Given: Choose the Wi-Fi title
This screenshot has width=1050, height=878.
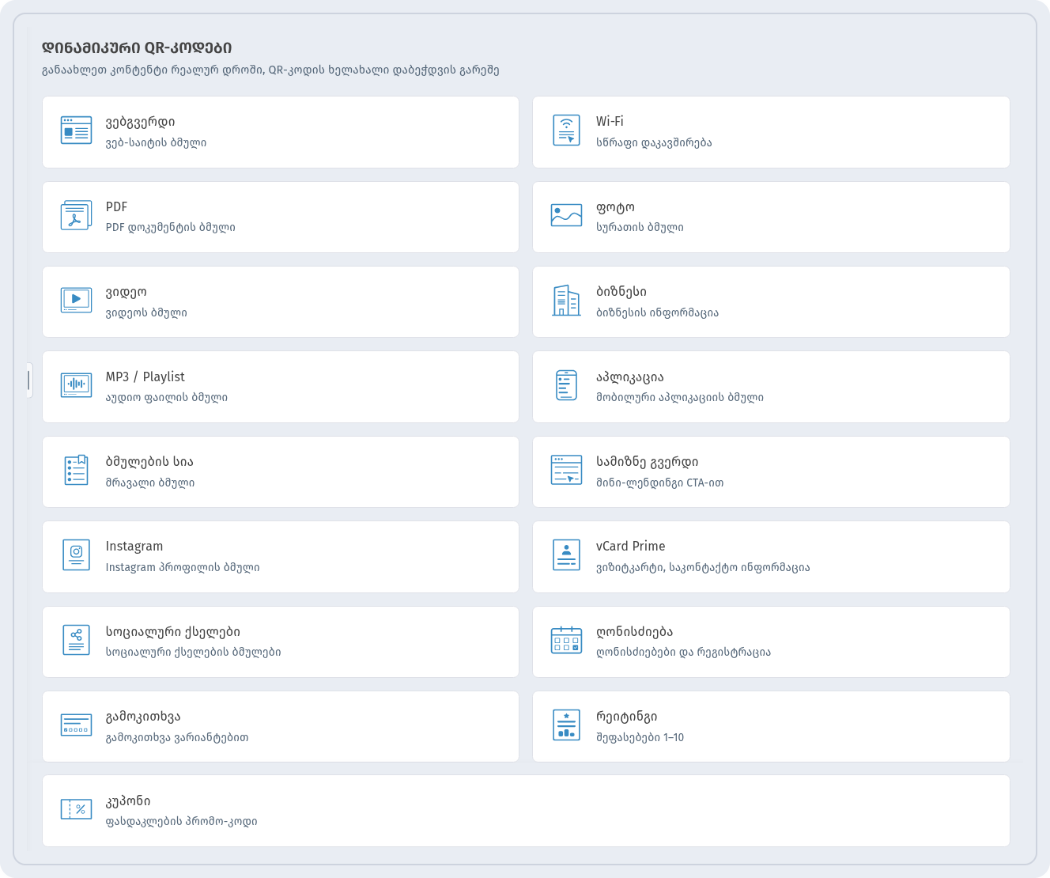Looking at the screenshot, I should (x=610, y=121).
